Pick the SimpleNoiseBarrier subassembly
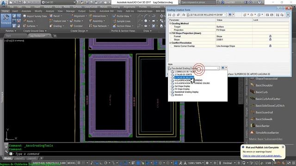Screen dimensions: 296x166 point(265,133)
